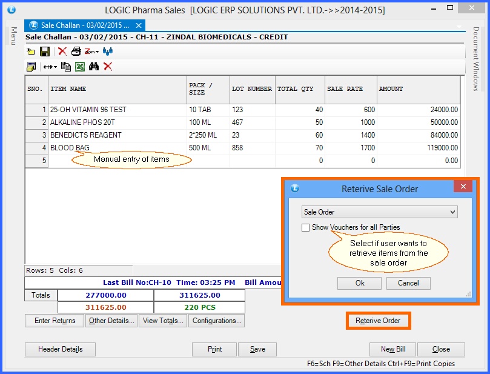Click the lot number 467 cell
Image resolution: width=490 pixels, height=374 pixels.
[x=252, y=122]
